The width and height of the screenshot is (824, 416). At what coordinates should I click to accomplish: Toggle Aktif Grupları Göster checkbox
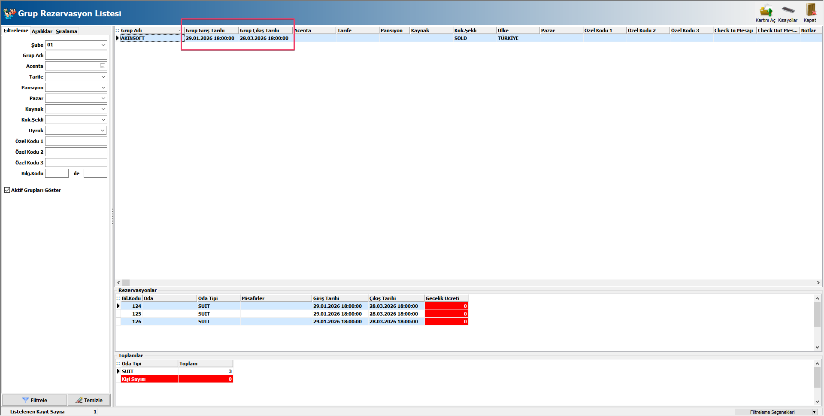coord(7,190)
